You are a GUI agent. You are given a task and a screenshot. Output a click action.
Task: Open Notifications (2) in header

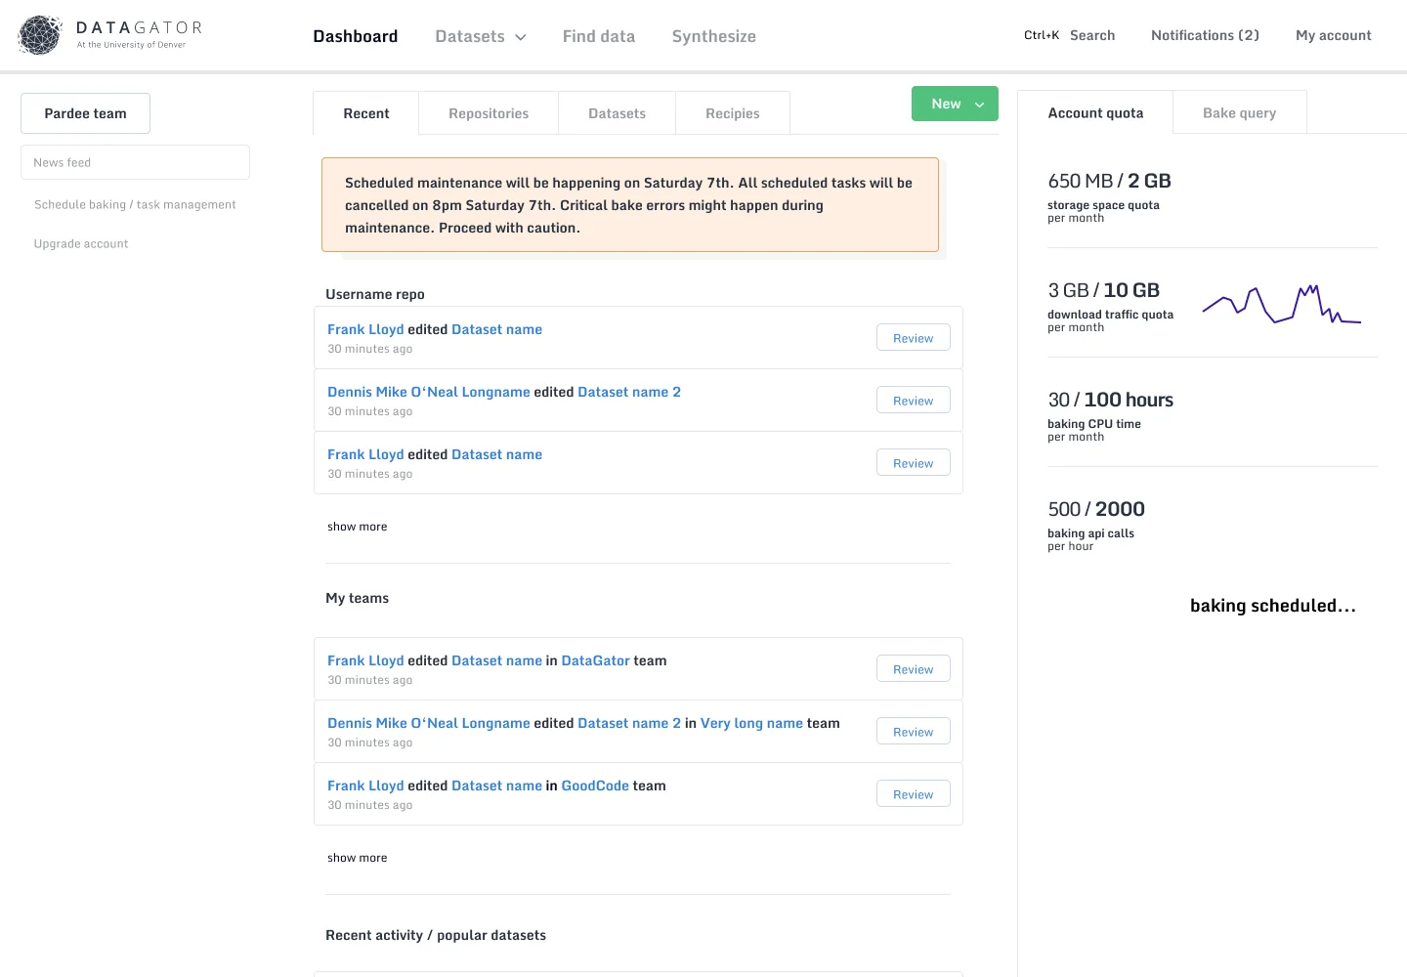point(1205,35)
